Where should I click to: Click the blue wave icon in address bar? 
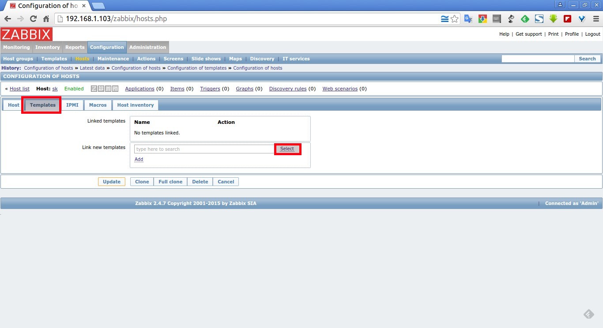pos(445,19)
